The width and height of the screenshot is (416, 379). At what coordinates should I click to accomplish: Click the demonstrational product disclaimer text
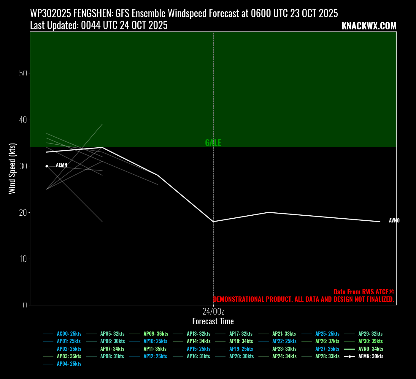(x=304, y=299)
